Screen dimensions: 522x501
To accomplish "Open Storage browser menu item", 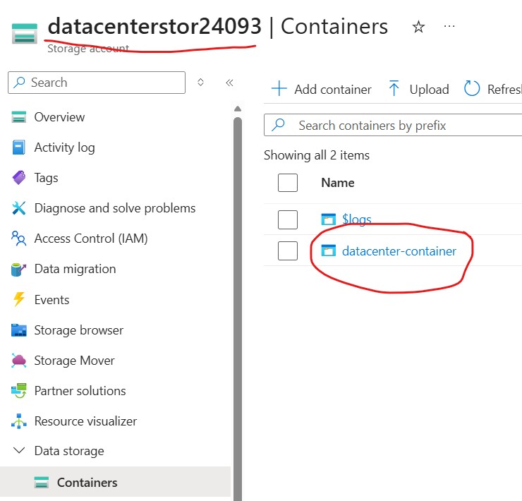I will [x=78, y=330].
